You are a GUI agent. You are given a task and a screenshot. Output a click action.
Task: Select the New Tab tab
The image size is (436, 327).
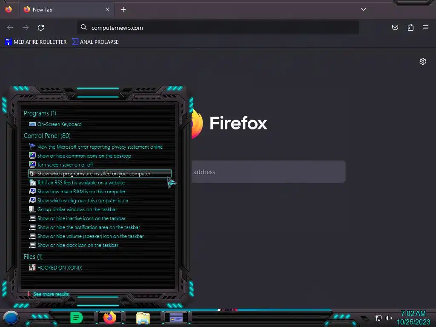[x=67, y=10]
